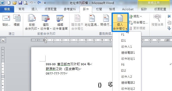Open the 啟動合併列印 dropdown button
The image size is (172, 91).
[32, 22]
